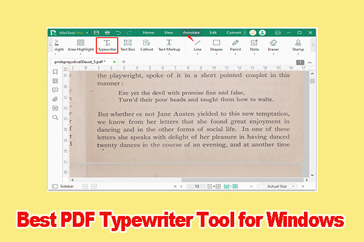Screen dimensions: 364x242
Task: Select the Text Markup tool
Action: (x=169, y=45)
